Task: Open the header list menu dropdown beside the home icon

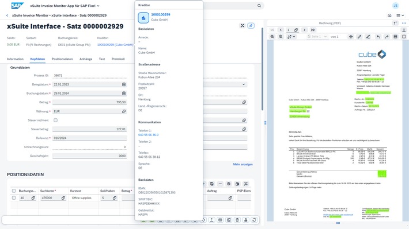Action: [x=400, y=15]
